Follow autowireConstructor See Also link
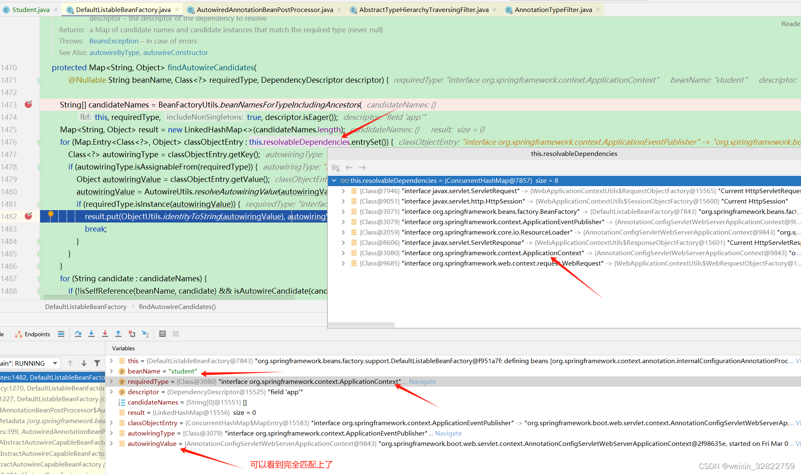This screenshot has width=801, height=474. tap(175, 53)
